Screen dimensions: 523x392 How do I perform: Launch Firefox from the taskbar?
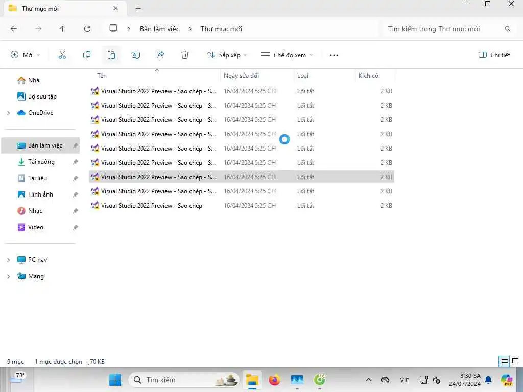point(274,380)
